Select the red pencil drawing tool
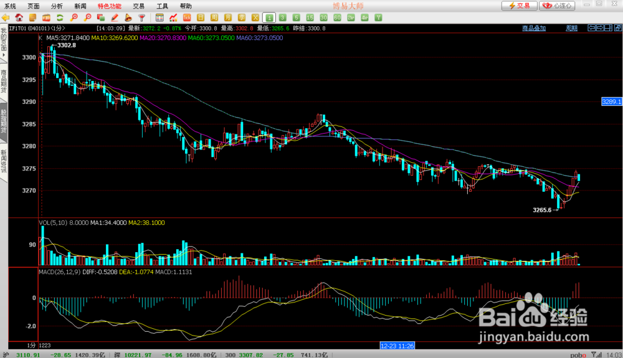 point(115,18)
